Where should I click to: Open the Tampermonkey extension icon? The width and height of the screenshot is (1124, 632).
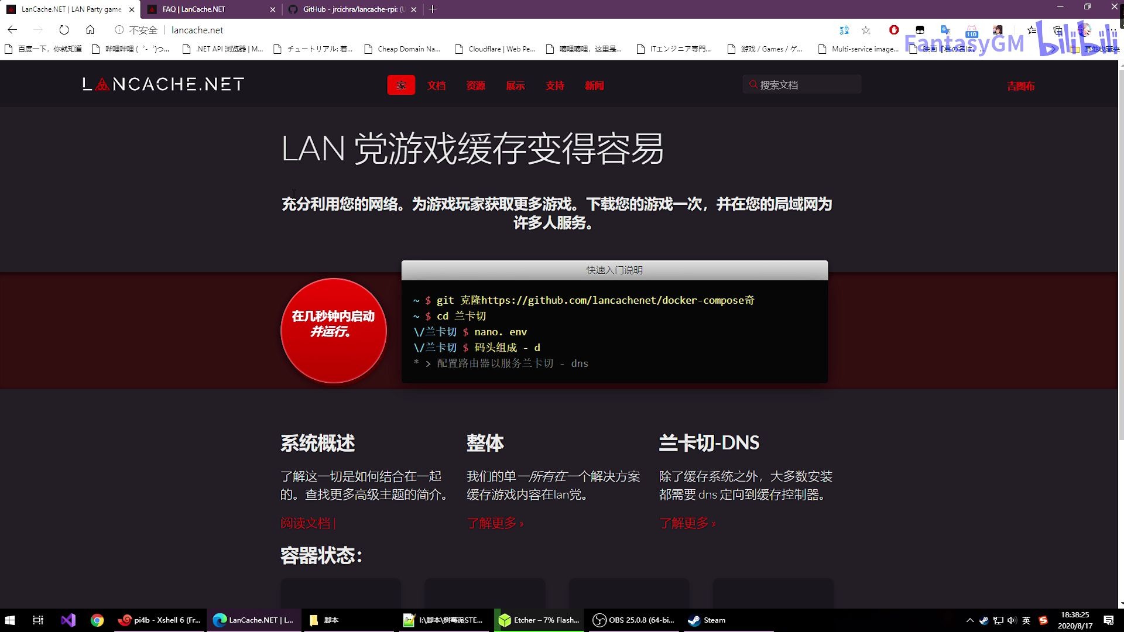(920, 30)
